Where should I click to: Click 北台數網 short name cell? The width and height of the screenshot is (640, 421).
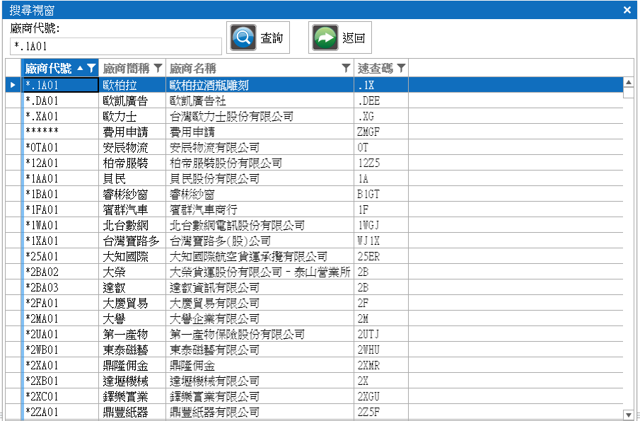pyautogui.click(x=132, y=225)
